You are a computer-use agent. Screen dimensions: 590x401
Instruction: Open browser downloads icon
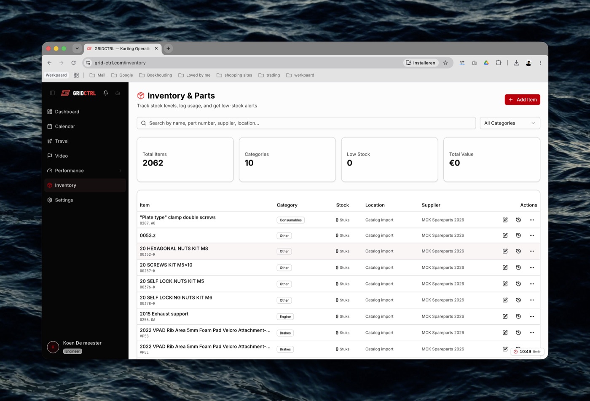click(516, 63)
